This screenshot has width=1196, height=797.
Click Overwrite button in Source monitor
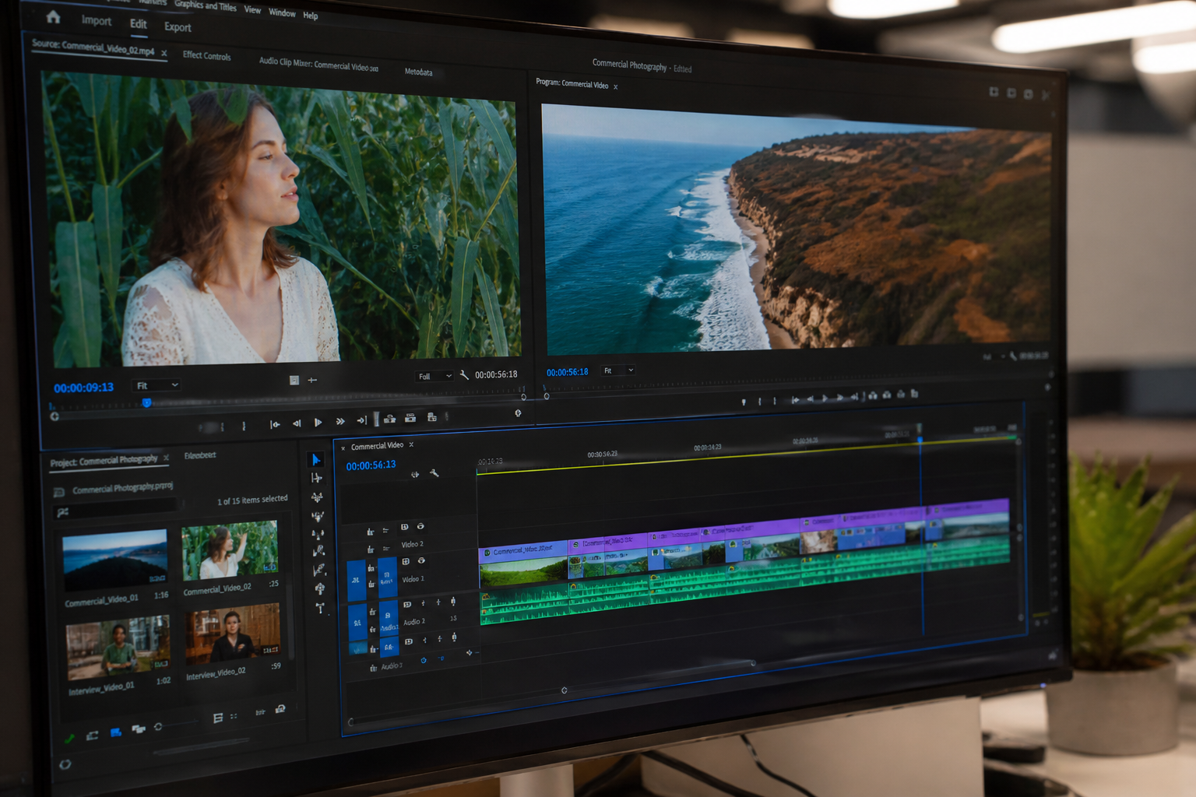(410, 418)
